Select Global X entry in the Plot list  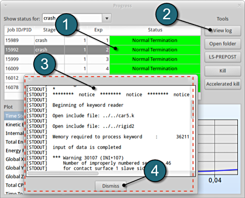(x=14, y=159)
